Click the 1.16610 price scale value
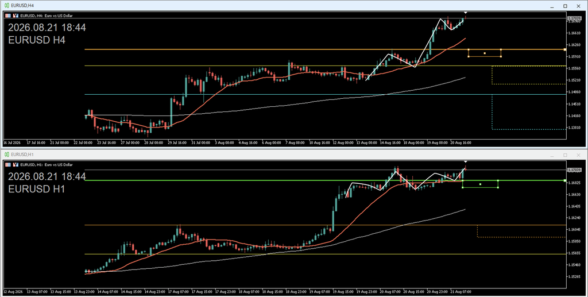The width and height of the screenshot is (588, 297). [x=574, y=33]
